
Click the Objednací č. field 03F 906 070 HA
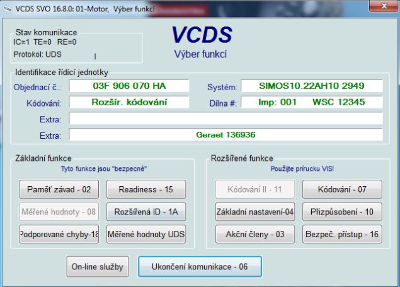coord(129,86)
